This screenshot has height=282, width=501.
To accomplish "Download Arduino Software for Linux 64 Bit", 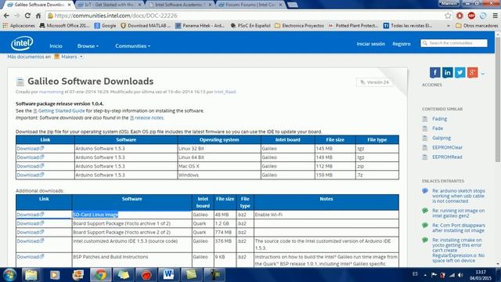I will (x=31, y=157).
